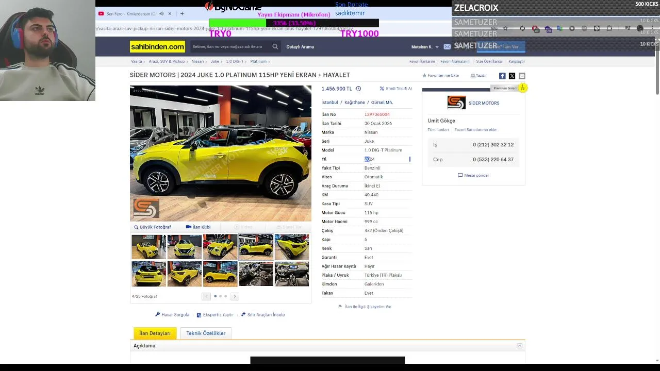
Task: Open Detaylı Arama advanced search
Action: click(x=300, y=47)
